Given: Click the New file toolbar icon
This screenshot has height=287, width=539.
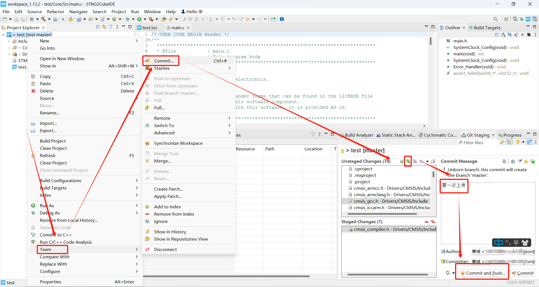Looking at the screenshot, I should [x=5, y=19].
